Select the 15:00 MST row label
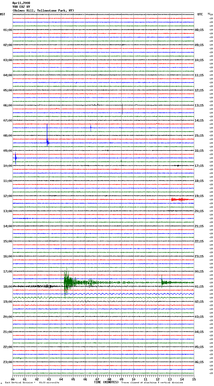 8,241
